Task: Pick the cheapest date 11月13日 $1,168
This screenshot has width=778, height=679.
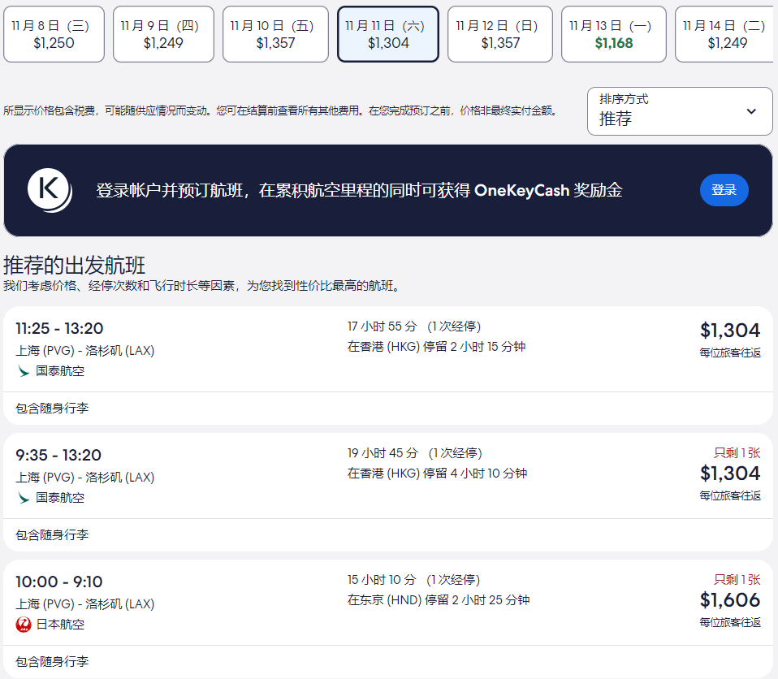Action: (x=613, y=34)
